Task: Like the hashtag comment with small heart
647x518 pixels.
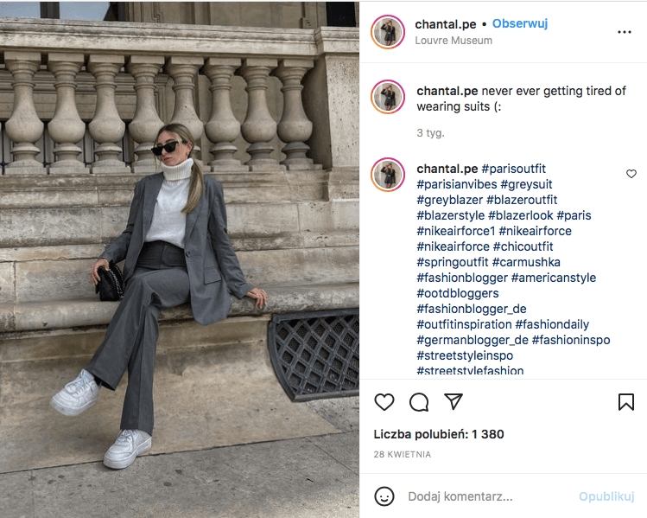Action: coord(631,174)
